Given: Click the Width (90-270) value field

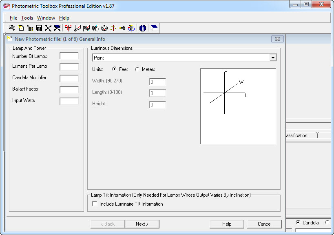Looking at the screenshot, I should tap(158, 82).
